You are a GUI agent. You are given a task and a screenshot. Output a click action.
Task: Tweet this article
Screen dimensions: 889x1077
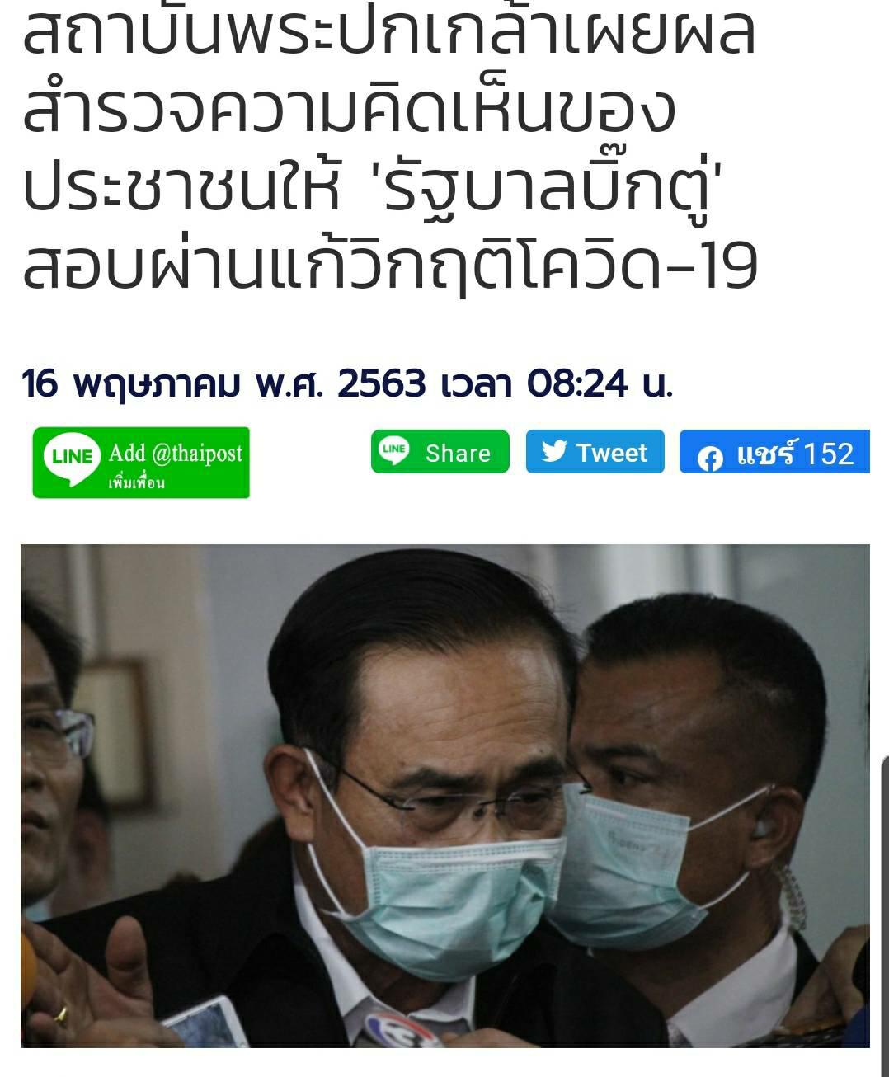[x=595, y=452]
